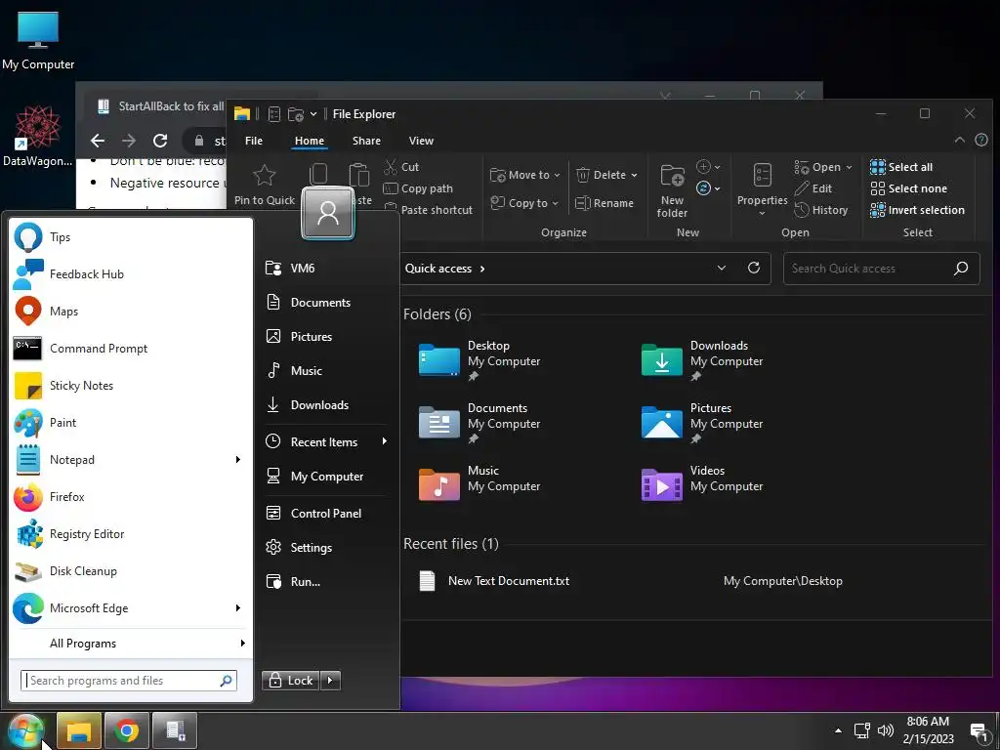Expand Microsoft Edge submenu arrow
The image size is (1000, 750).
coord(238,607)
